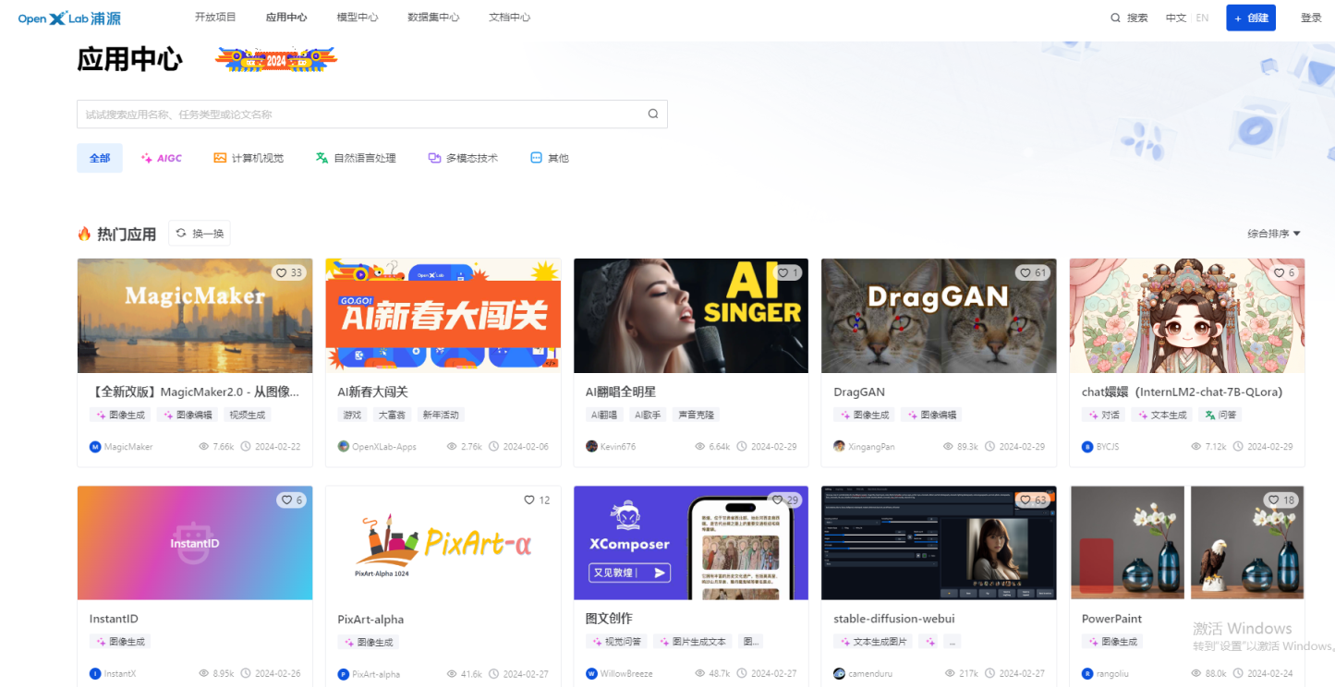
Task: Click the refresh icon on 换一换 button
Action: [180, 233]
